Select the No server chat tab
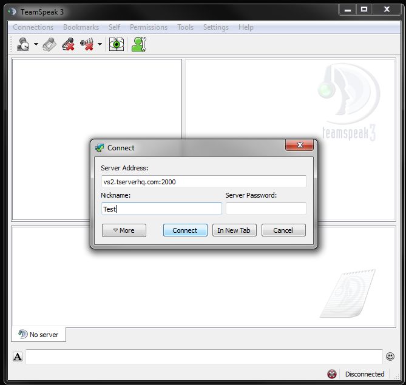 (x=38, y=335)
